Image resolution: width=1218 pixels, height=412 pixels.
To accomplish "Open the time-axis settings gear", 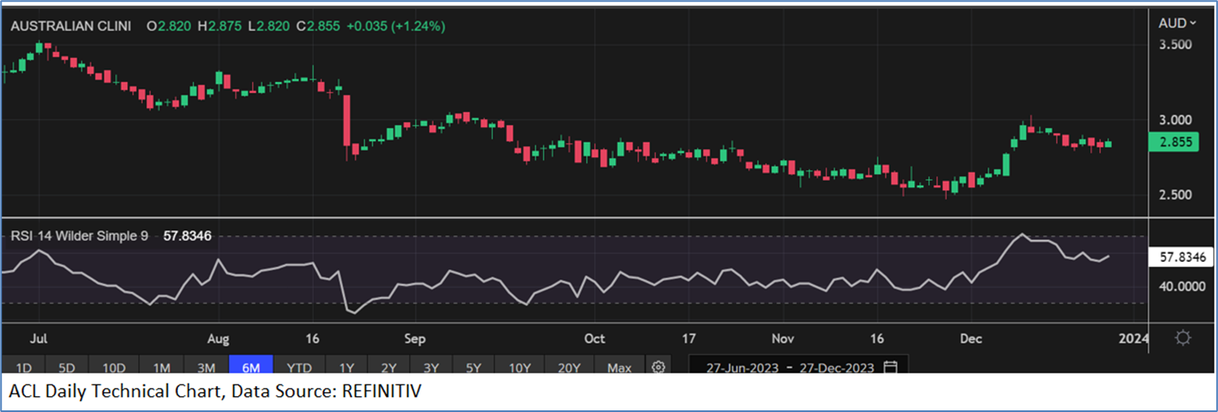I will click(x=1182, y=339).
